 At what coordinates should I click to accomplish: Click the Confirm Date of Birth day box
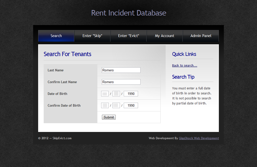click(116, 105)
